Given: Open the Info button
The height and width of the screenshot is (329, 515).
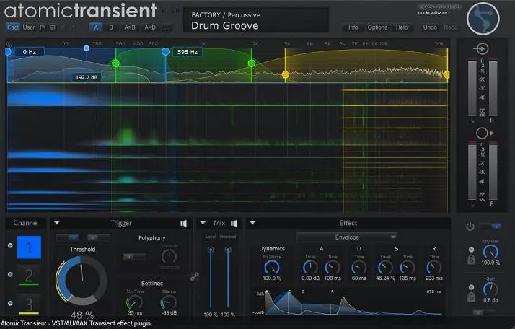Looking at the screenshot, I should 353,27.
